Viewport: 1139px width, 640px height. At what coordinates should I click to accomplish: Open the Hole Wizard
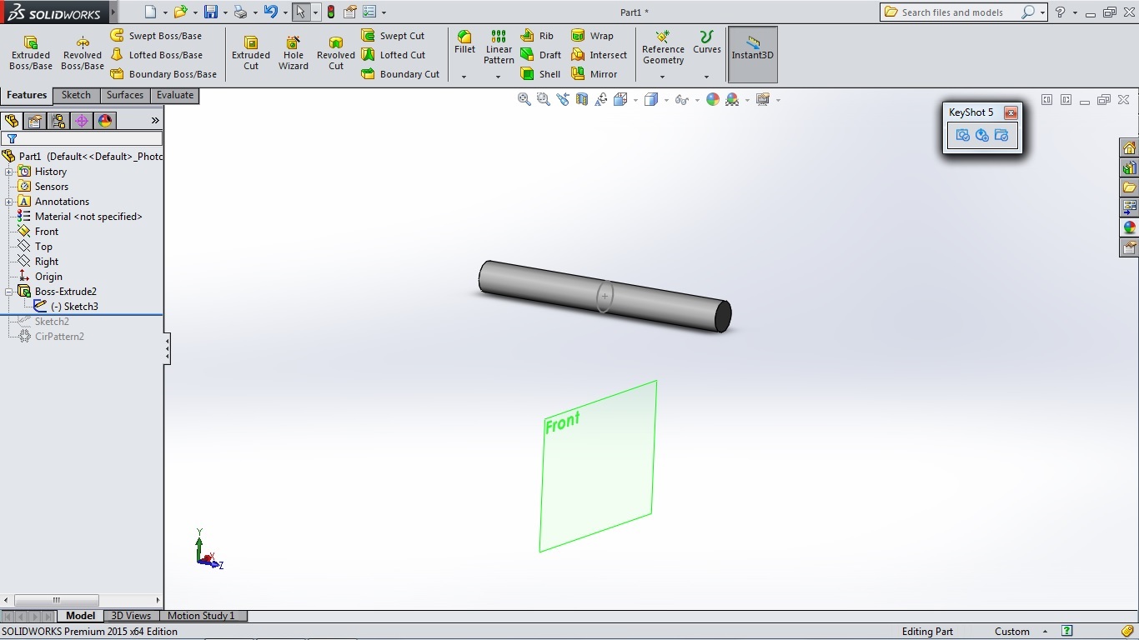[294, 53]
